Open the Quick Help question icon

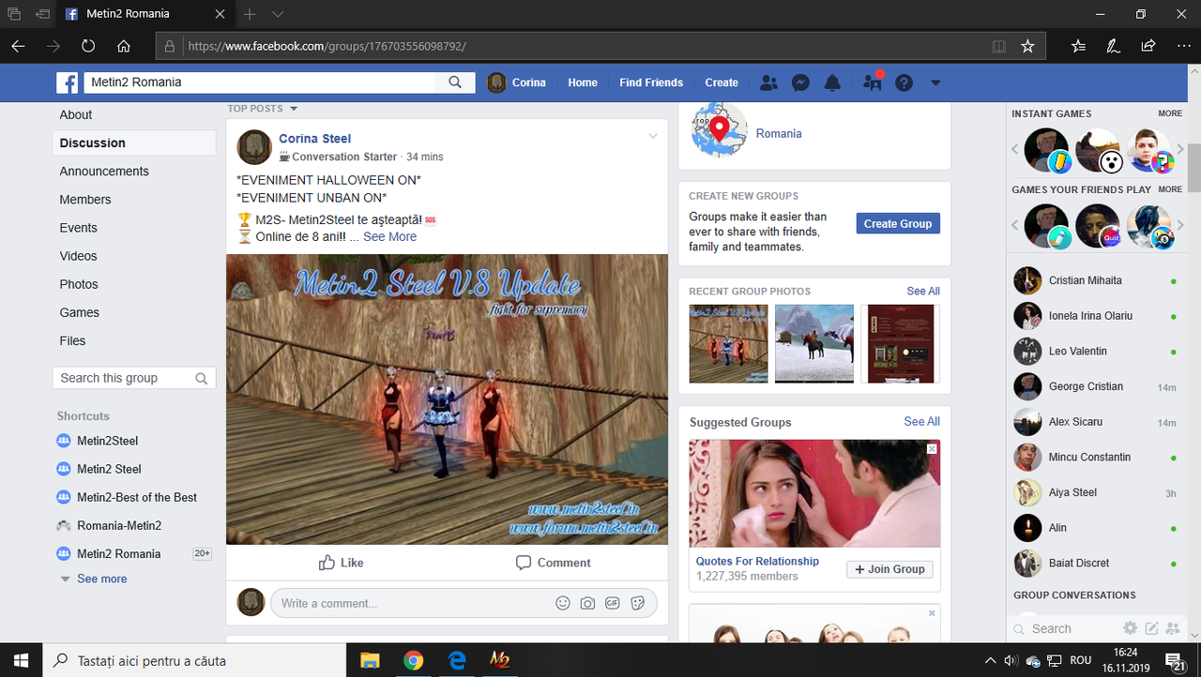[x=904, y=83]
